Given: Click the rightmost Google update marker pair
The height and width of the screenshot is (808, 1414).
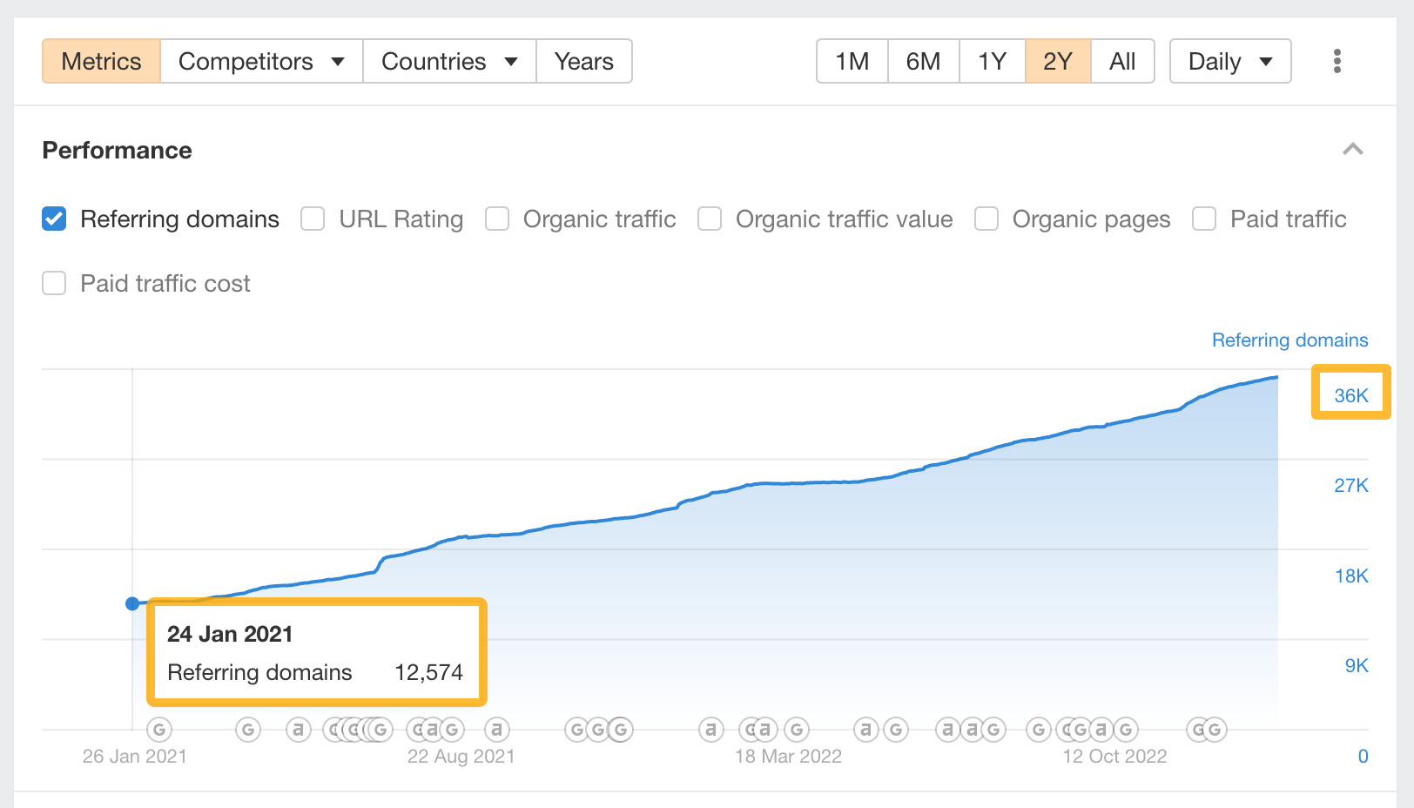Looking at the screenshot, I should [x=1206, y=730].
